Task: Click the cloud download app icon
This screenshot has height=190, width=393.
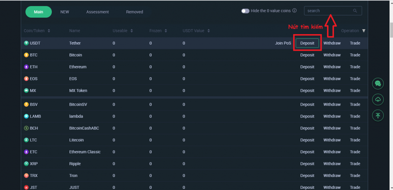Action: click(378, 99)
